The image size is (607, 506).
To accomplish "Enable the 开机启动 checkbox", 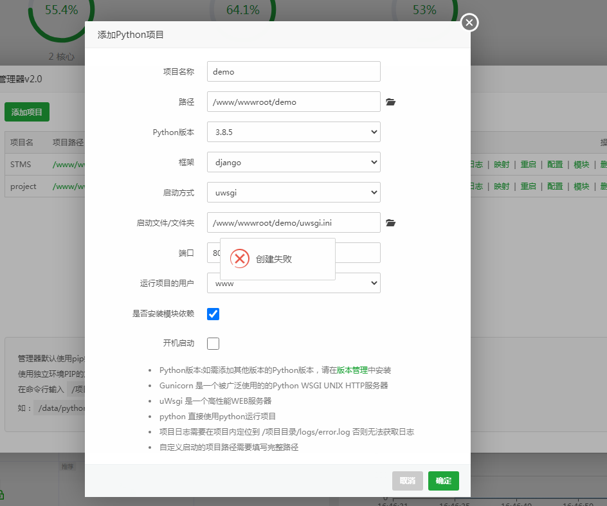I will coord(213,343).
